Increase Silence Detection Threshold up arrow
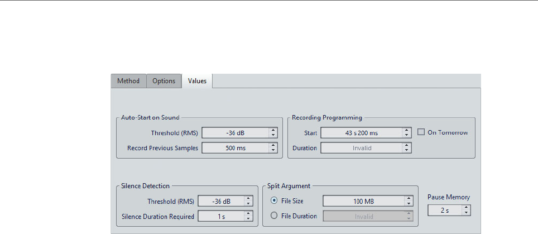 click(x=248, y=199)
